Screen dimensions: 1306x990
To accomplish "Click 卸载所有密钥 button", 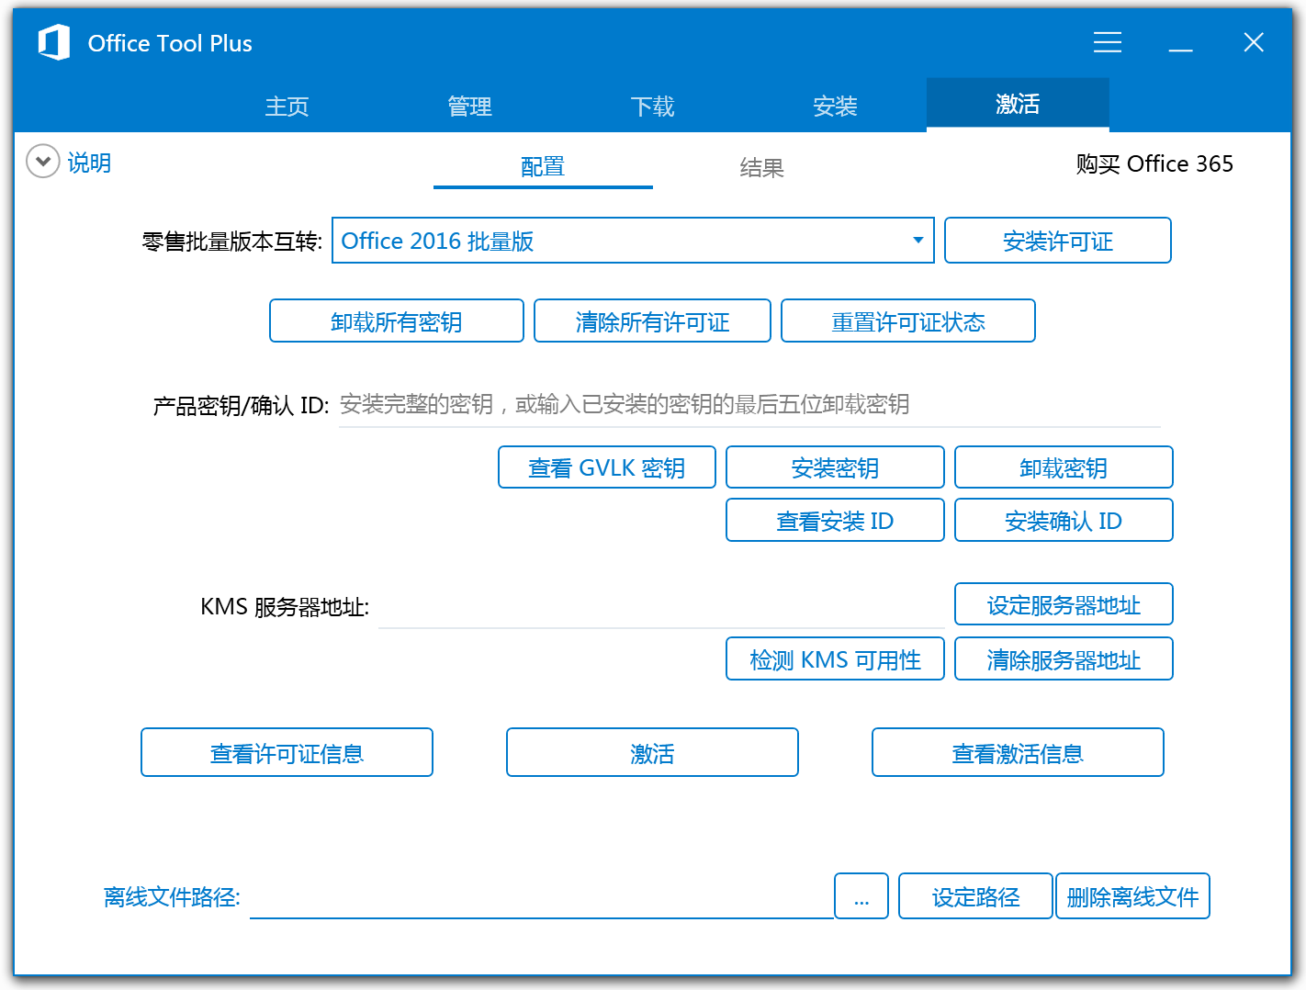I will point(396,321).
